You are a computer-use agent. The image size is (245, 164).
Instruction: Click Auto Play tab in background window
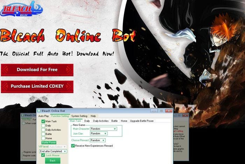(x=27, y=119)
